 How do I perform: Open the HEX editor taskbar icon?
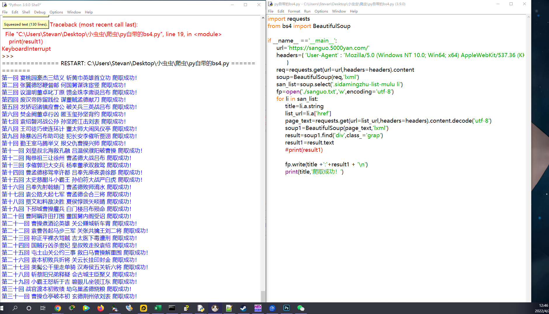pyautogui.click(x=258, y=308)
